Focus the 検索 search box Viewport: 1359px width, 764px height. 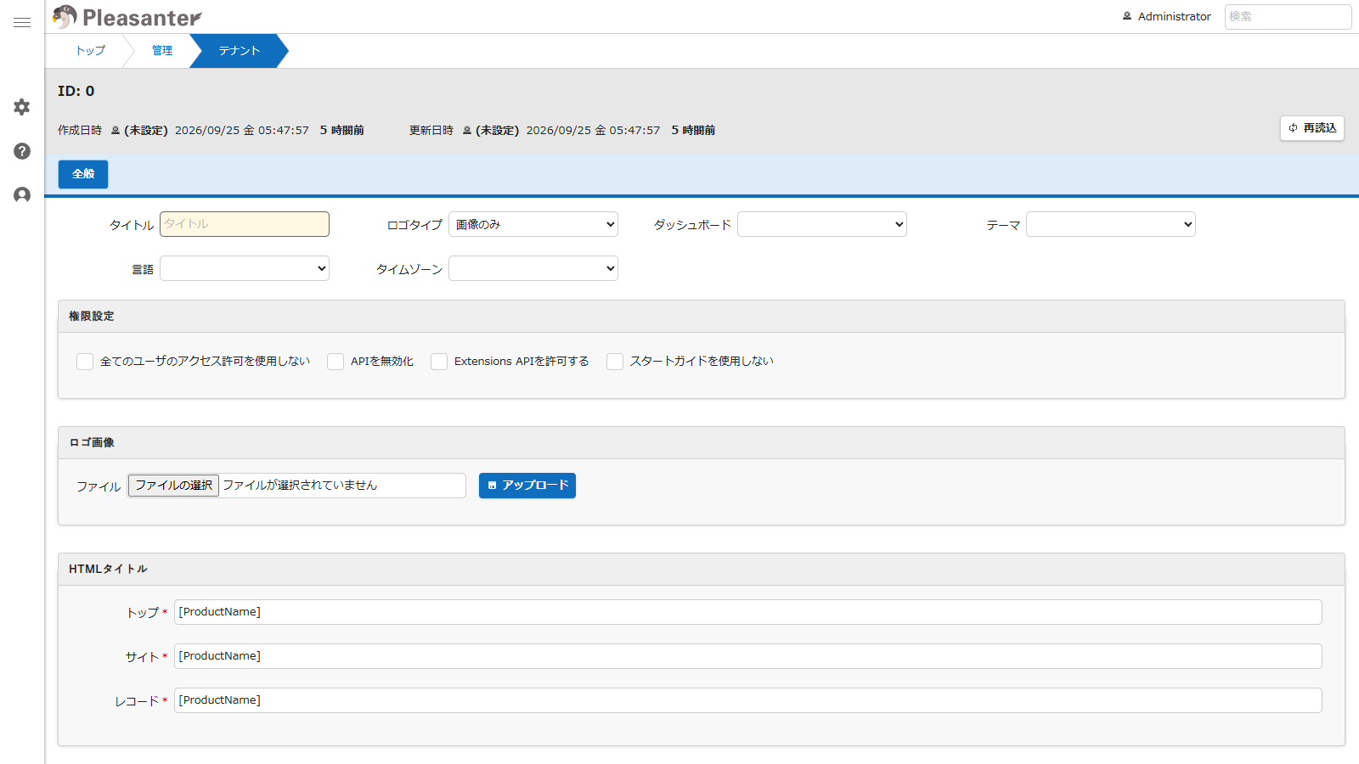click(x=1288, y=16)
